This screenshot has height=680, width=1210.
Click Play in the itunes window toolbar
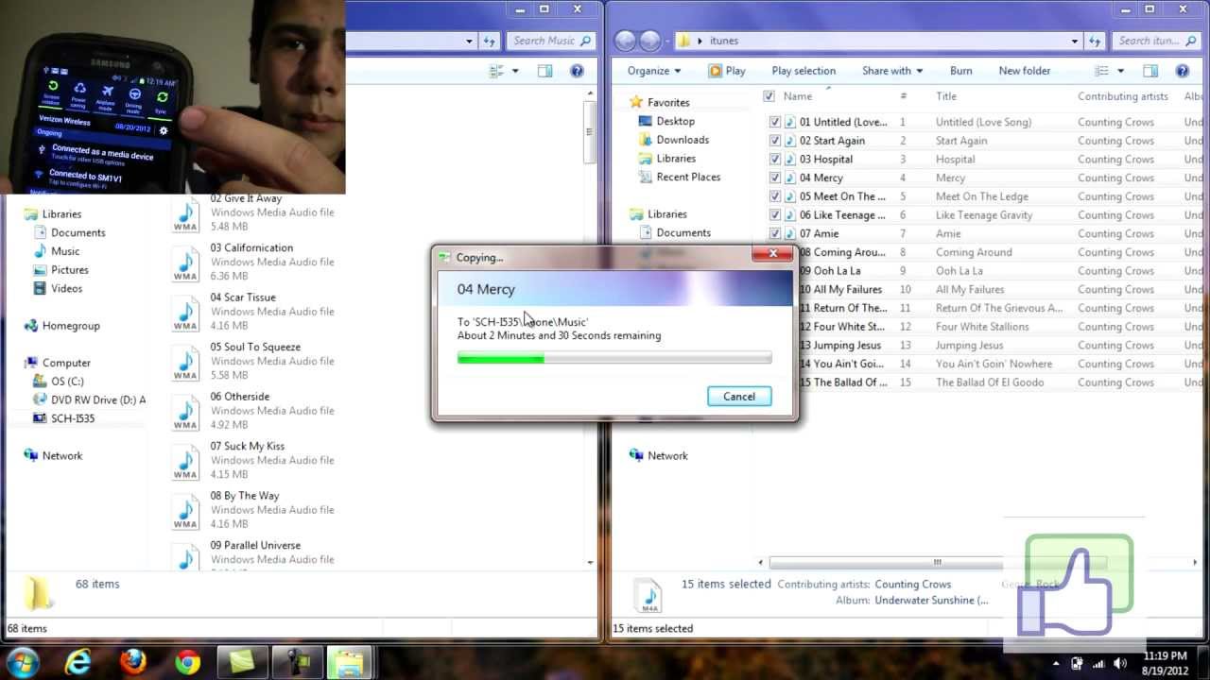pyautogui.click(x=727, y=71)
